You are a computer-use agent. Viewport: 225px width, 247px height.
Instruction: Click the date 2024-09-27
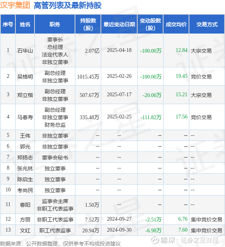tap(119, 219)
